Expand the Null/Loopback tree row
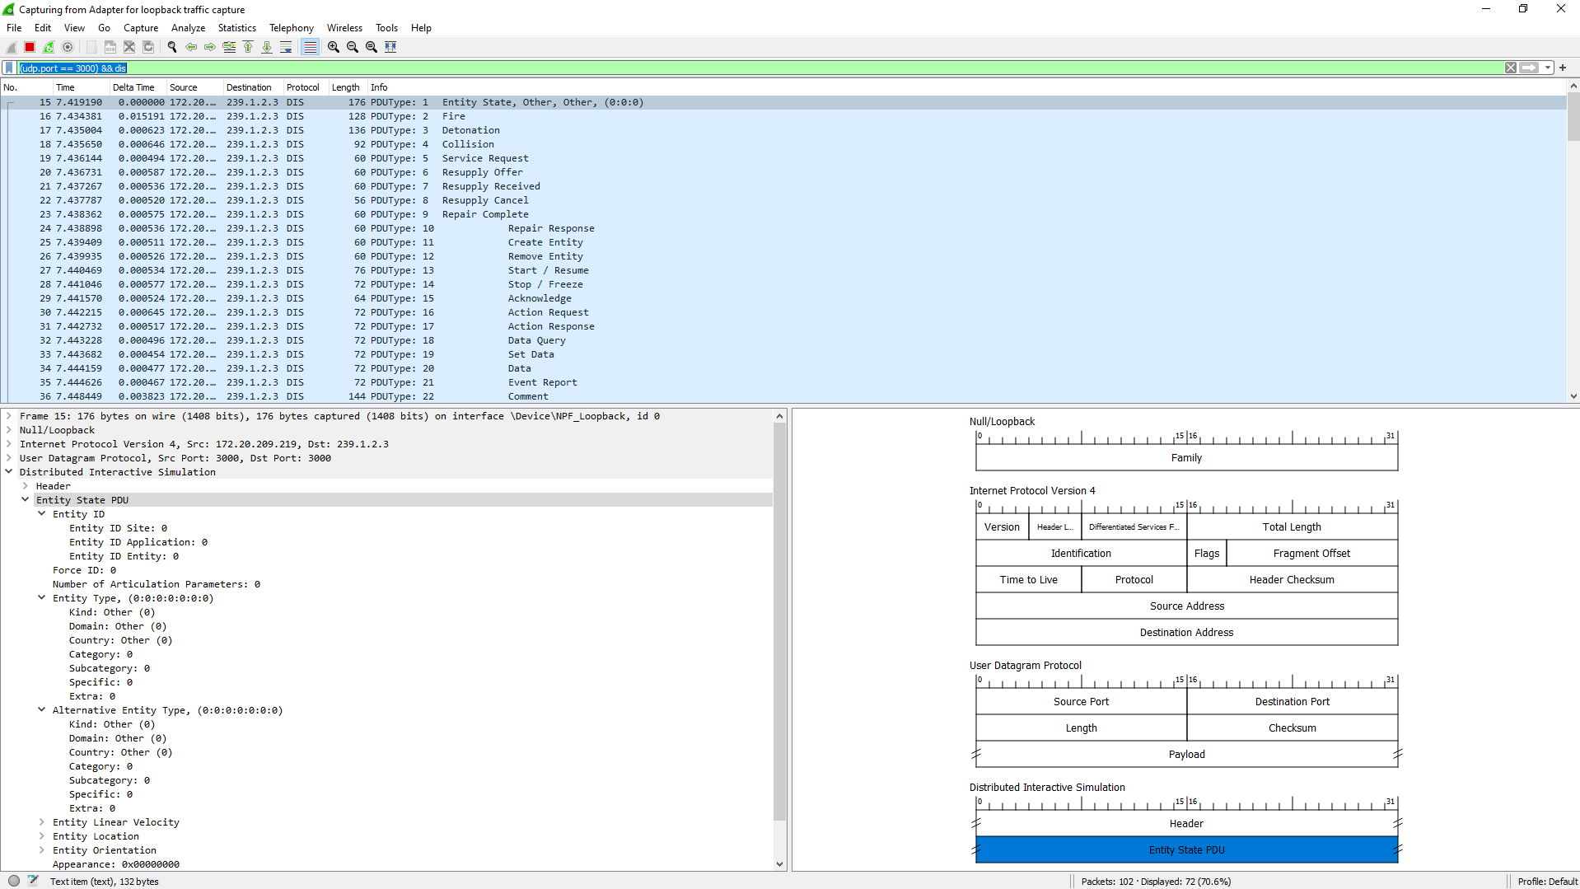Image resolution: width=1580 pixels, height=889 pixels. [x=9, y=430]
